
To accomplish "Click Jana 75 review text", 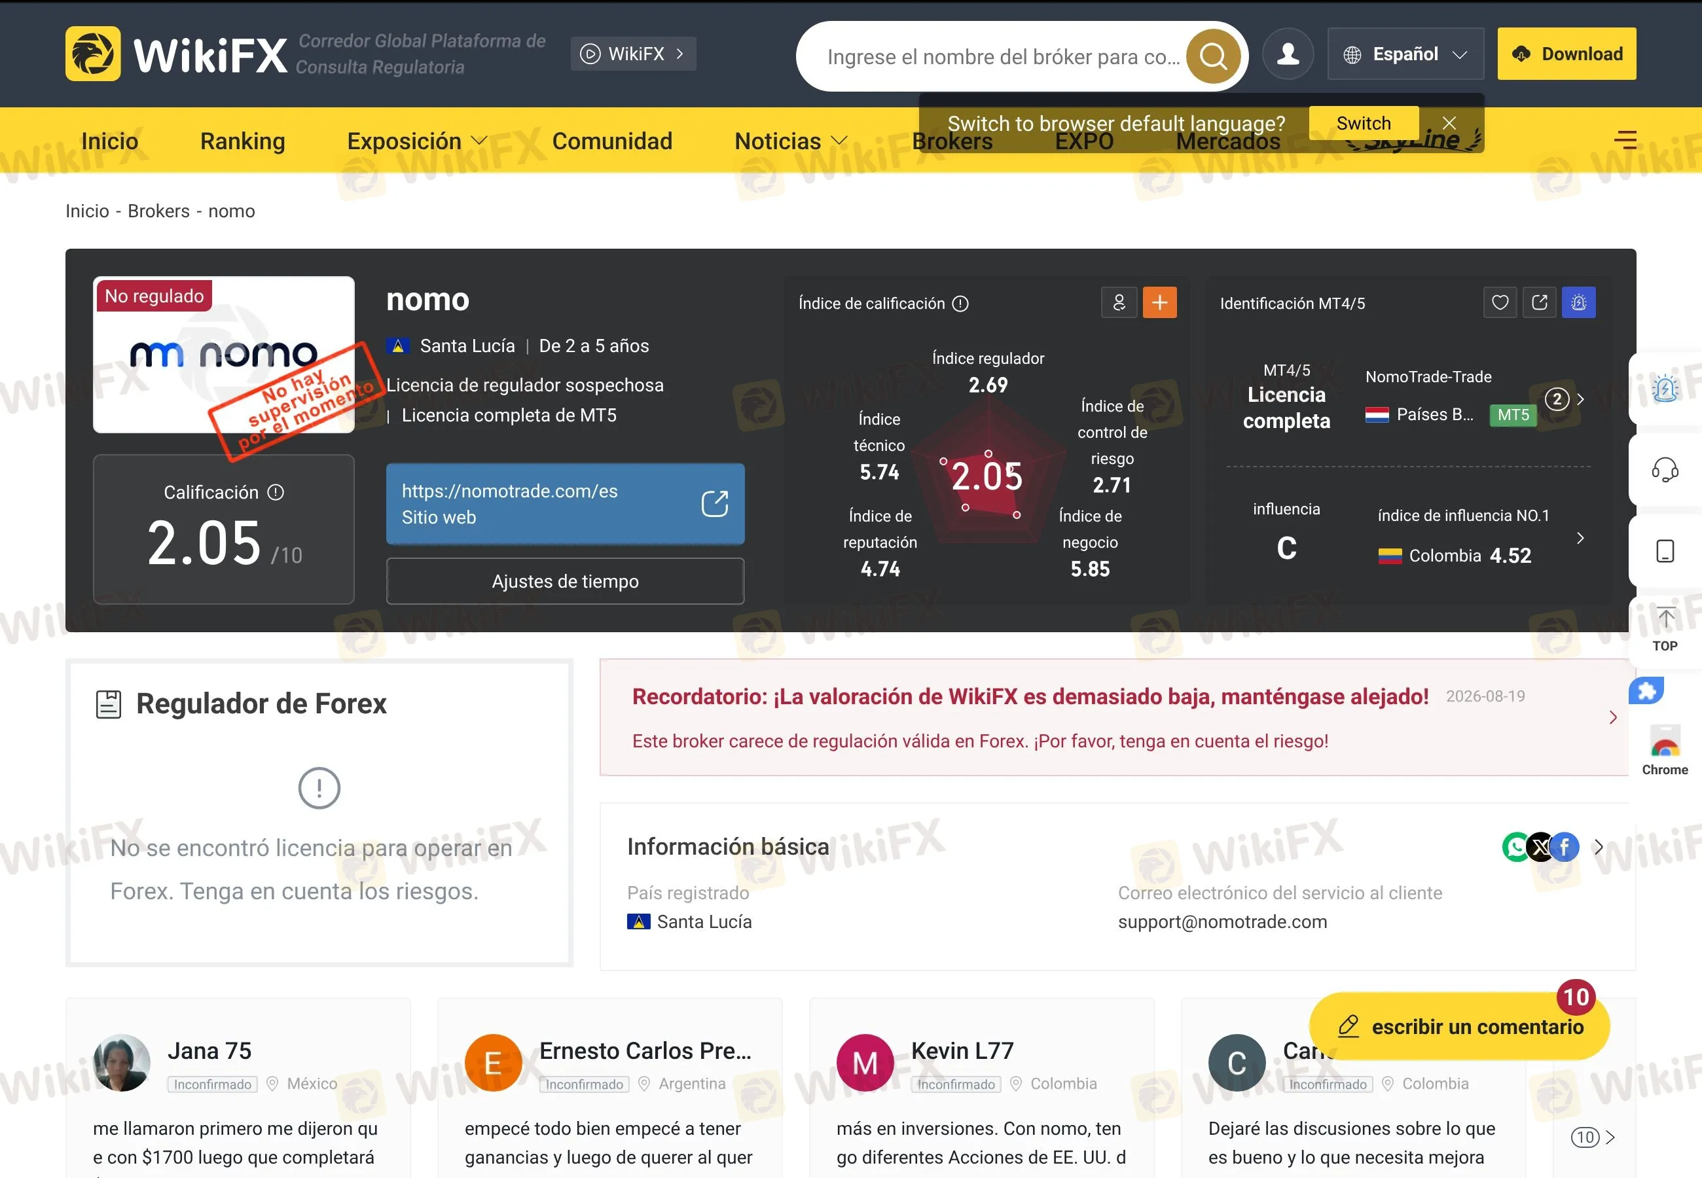I will tap(235, 1143).
